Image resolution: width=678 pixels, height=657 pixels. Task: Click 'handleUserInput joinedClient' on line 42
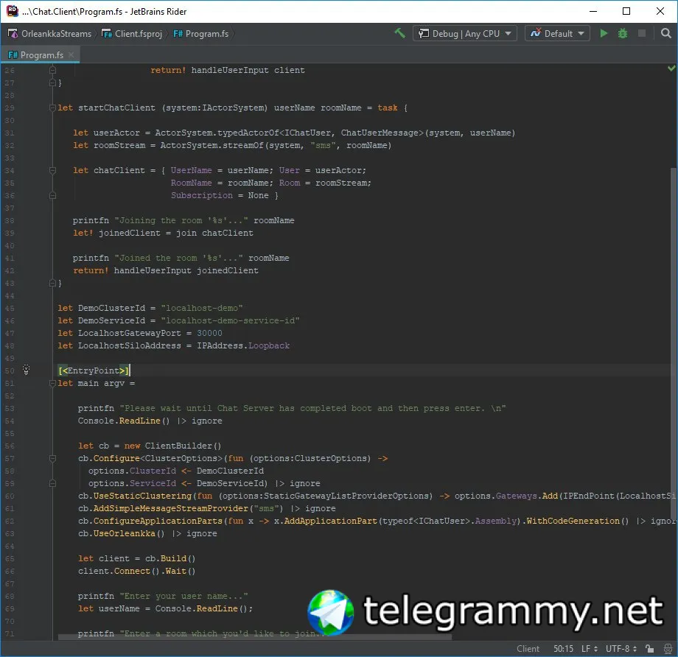point(186,270)
